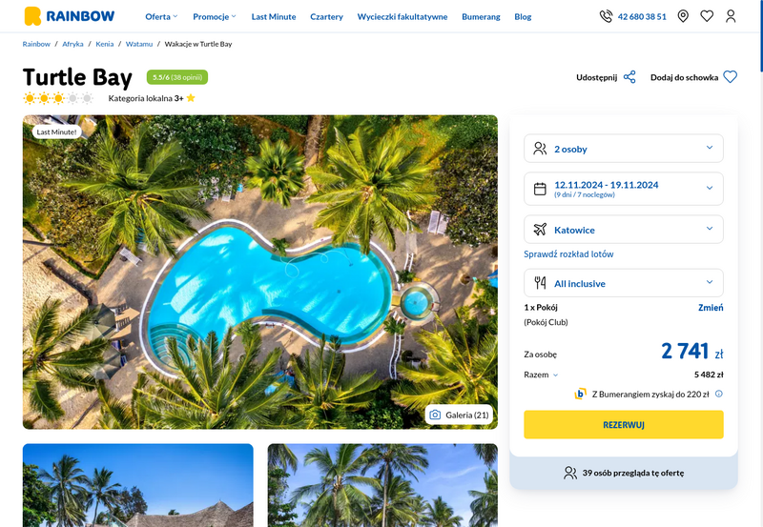Expand the 2 osoby travelers dropdown
The height and width of the screenshot is (527, 763).
click(x=624, y=149)
